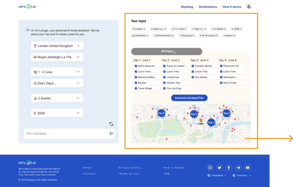Click Generate Detailed Plan button
293x187 pixels.
click(189, 98)
